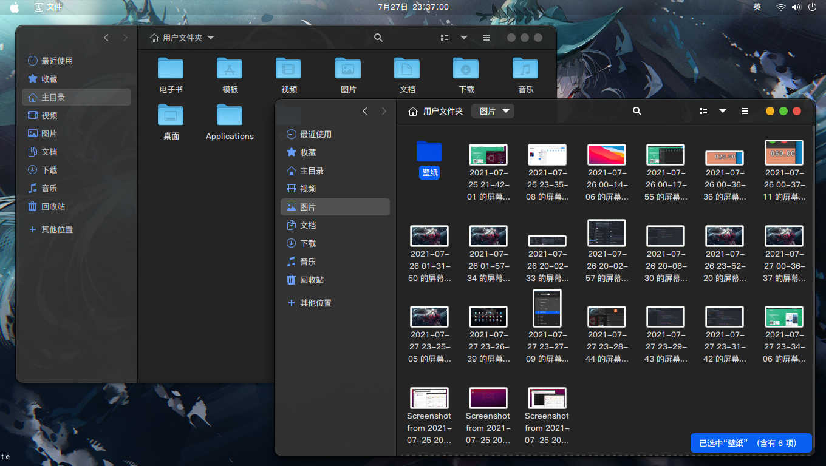This screenshot has width=826, height=466.
Task: Go forward in front window
Action: coord(384,111)
